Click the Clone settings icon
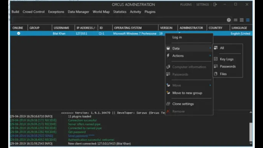Image resolution: width=263 pixels, height=148 pixels. coord(168,104)
